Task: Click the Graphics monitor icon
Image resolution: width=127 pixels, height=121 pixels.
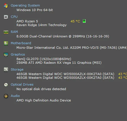Action: [x=6, y=55]
